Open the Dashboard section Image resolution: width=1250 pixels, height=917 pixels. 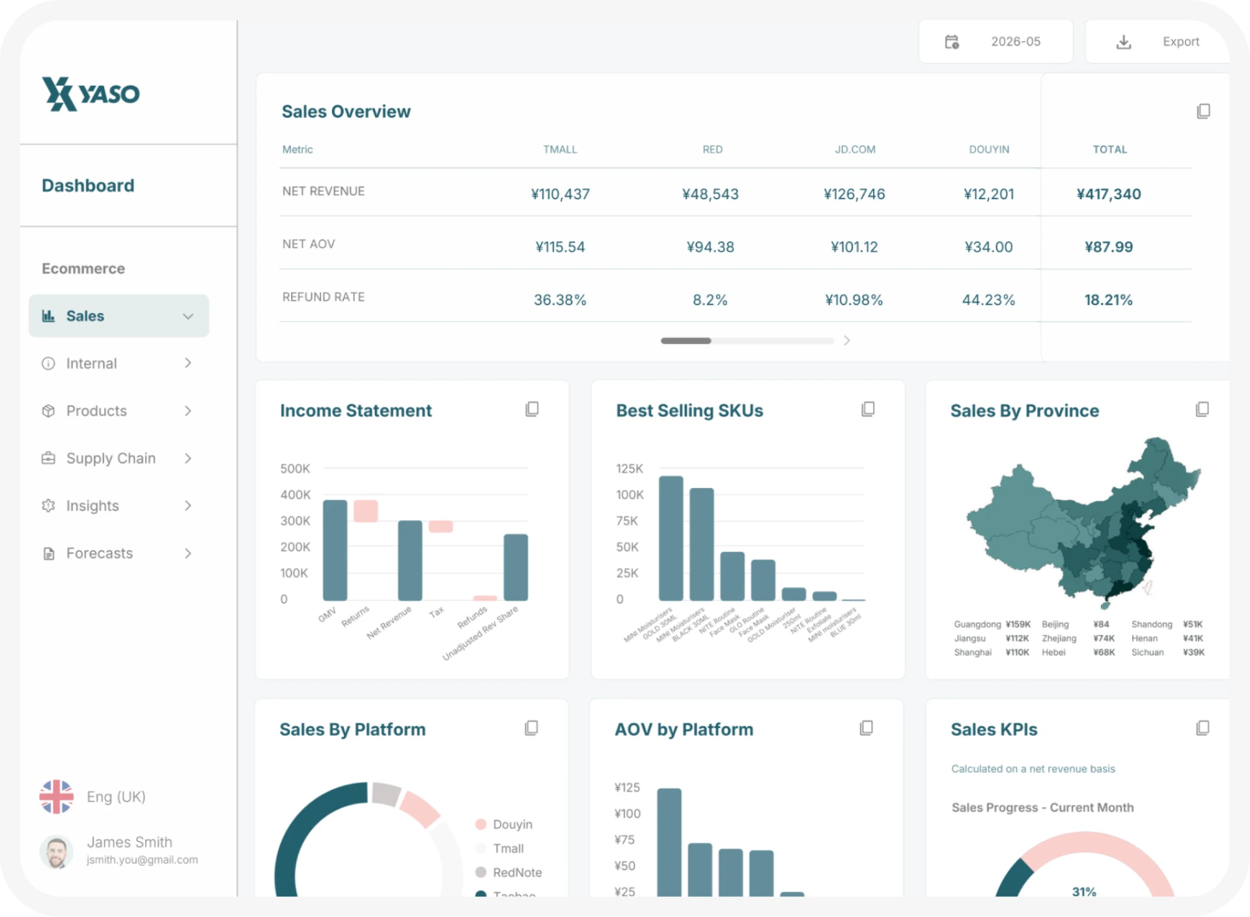coord(88,185)
